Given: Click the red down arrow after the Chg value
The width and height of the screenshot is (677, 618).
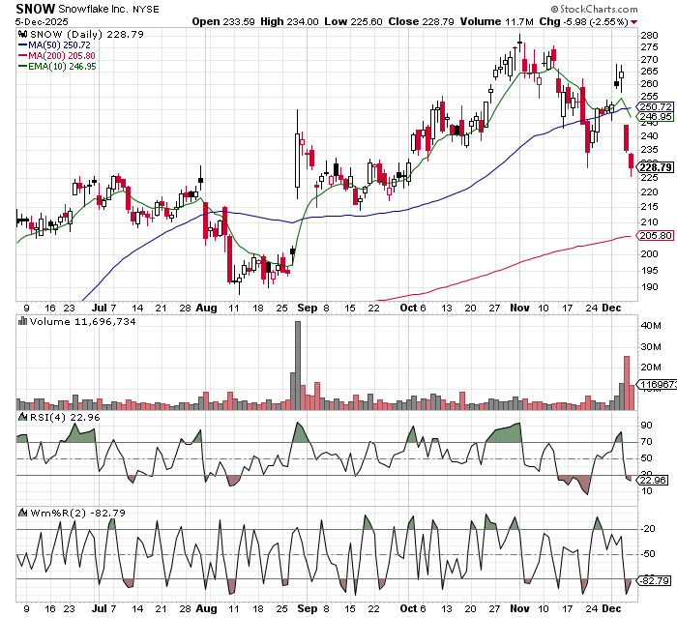Looking at the screenshot, I should point(633,22).
